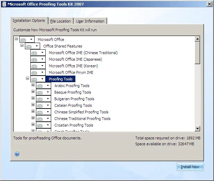Expand Bulgarian Proofing Tools node
The height and width of the screenshot is (181, 214).
[33, 98]
